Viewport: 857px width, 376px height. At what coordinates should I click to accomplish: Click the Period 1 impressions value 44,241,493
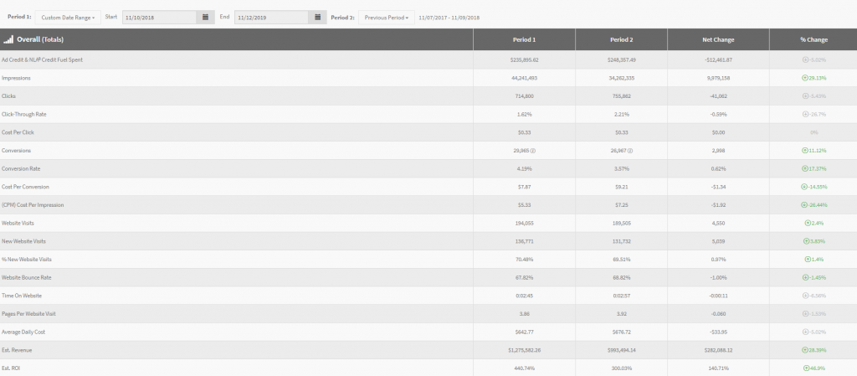point(524,78)
